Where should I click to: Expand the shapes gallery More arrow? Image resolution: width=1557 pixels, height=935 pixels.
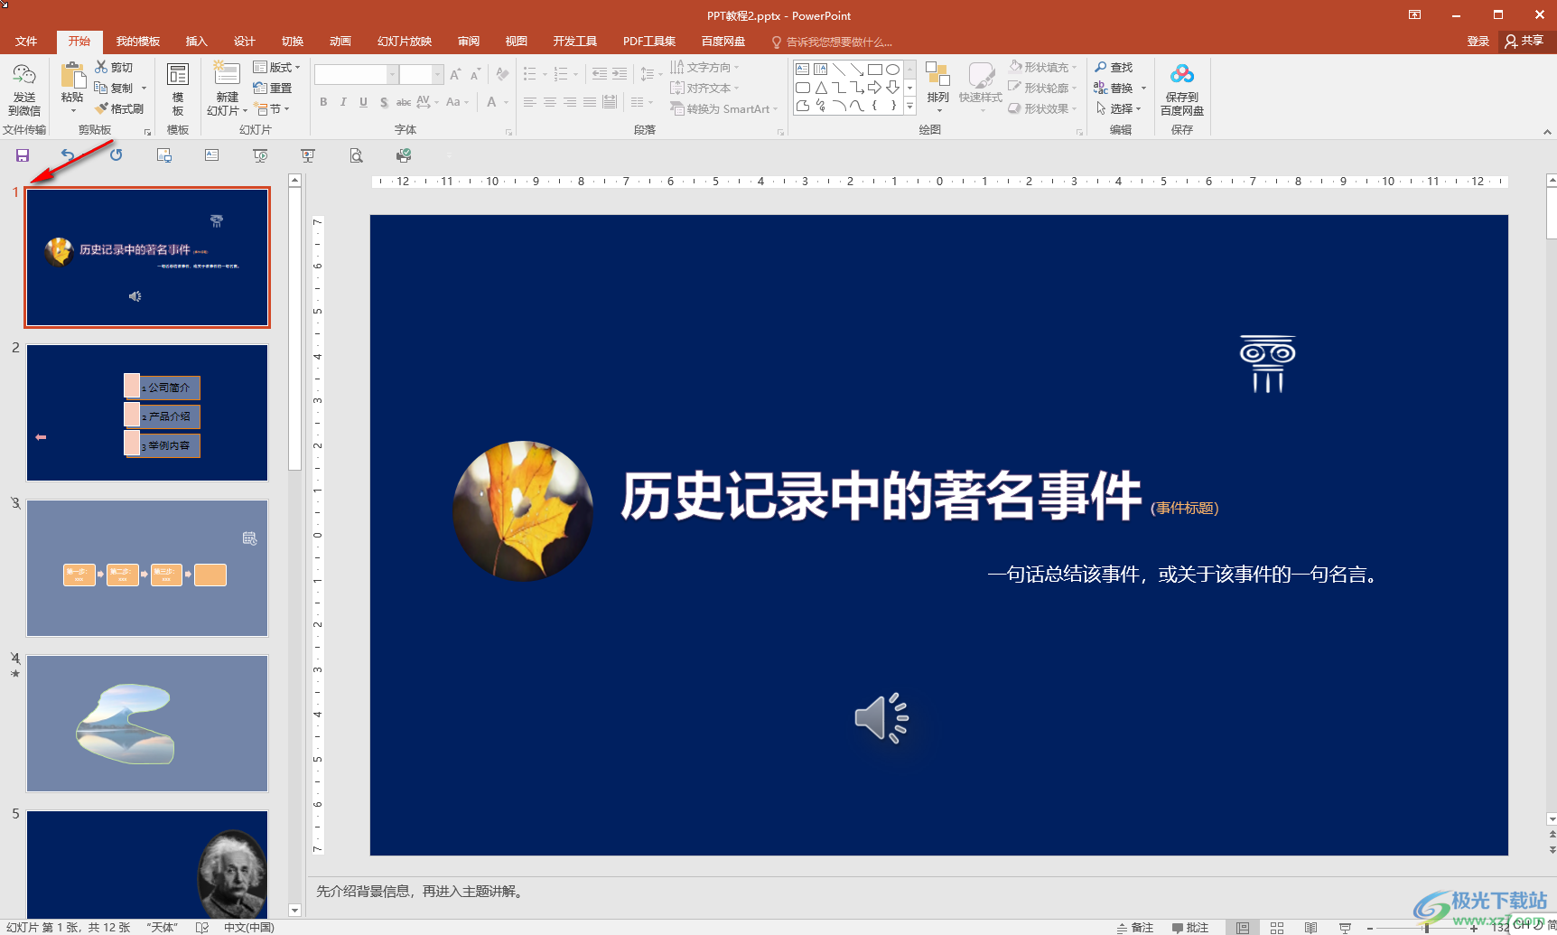point(910,107)
